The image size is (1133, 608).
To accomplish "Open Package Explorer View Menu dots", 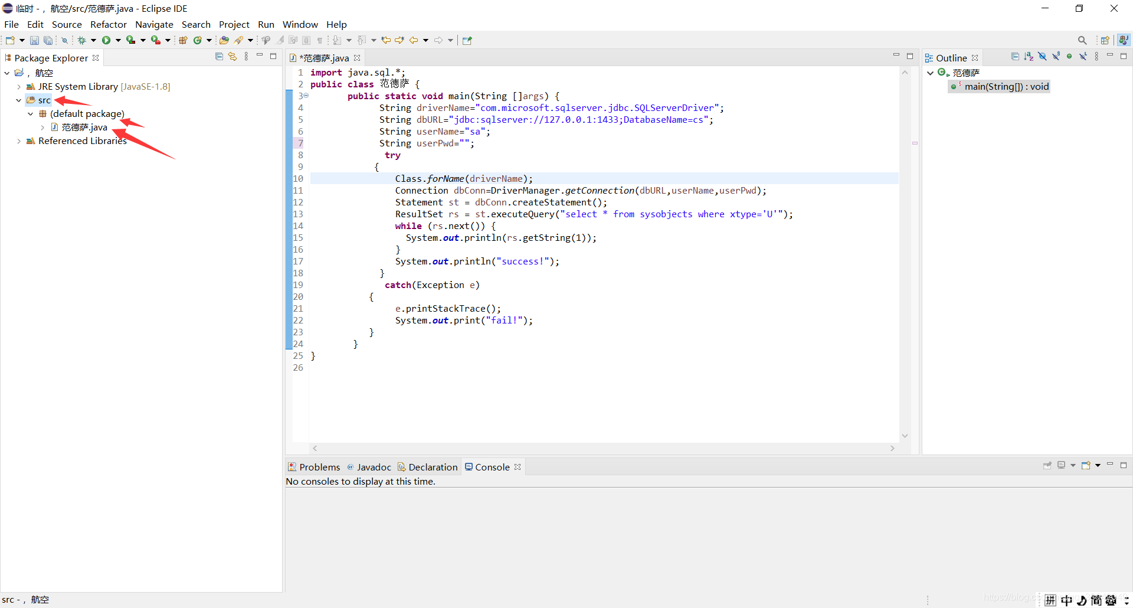I will pos(246,57).
